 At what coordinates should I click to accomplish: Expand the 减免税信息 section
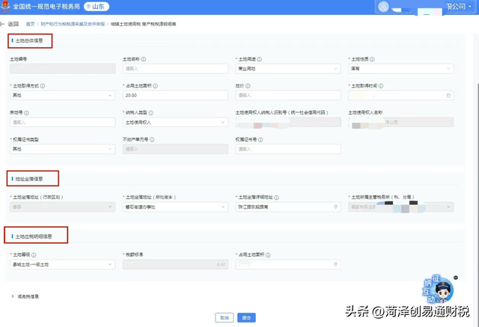[25, 296]
